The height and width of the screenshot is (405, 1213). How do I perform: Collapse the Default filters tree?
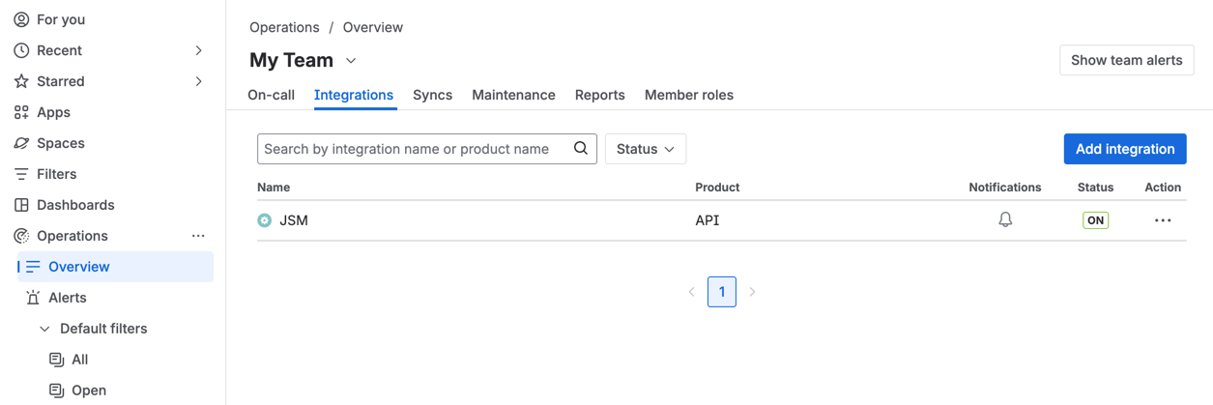coord(44,329)
